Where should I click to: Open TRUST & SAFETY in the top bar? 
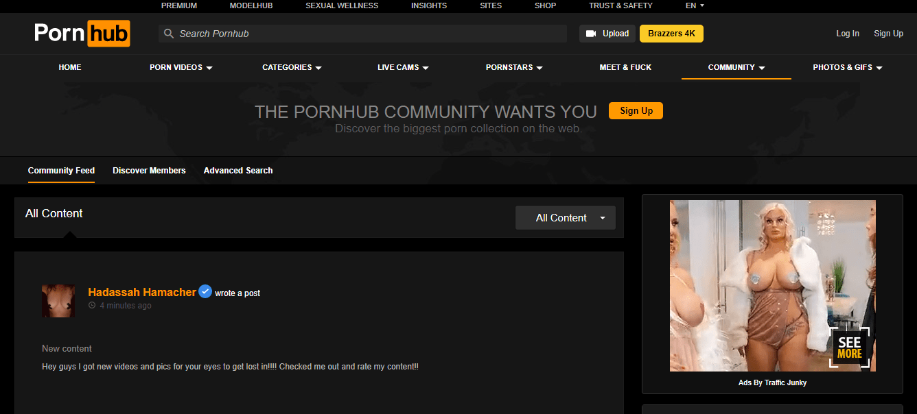620,5
